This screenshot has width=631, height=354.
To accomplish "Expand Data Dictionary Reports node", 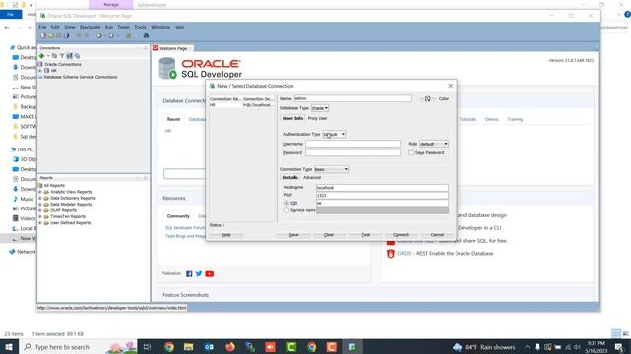I will (x=40, y=198).
